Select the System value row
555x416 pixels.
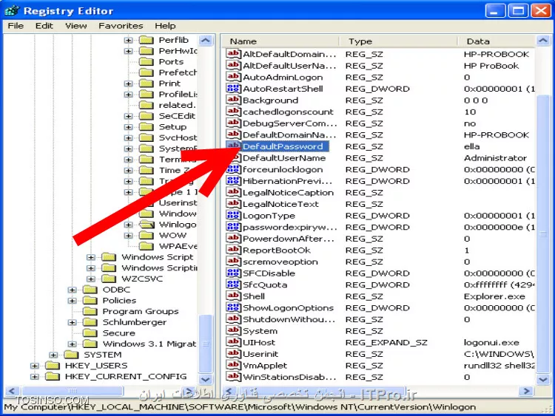click(380, 331)
